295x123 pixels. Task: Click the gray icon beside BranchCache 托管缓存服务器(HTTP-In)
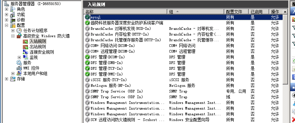pos(87,40)
